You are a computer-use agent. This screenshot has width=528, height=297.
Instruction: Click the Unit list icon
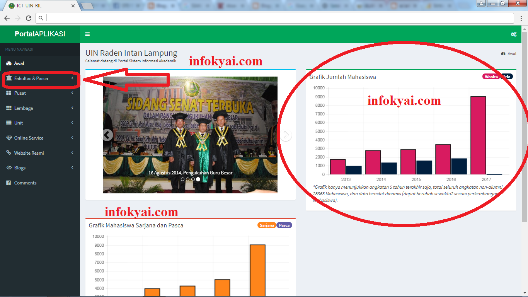coord(9,123)
